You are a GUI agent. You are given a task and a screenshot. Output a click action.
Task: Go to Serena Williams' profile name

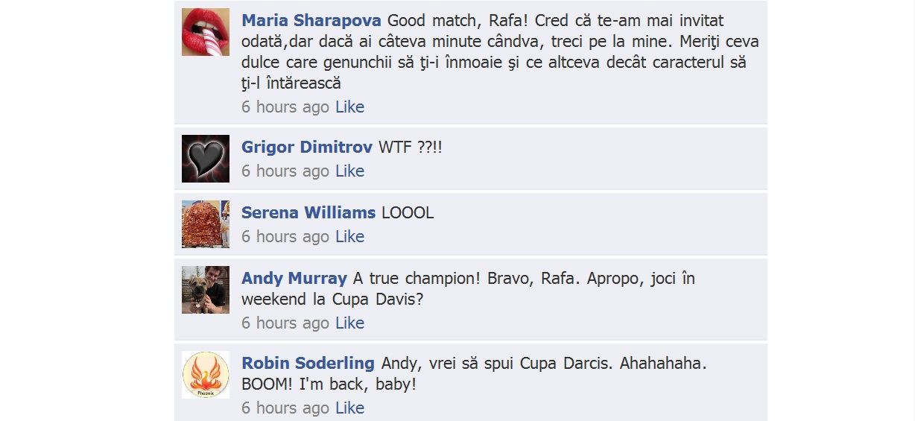coord(308,213)
